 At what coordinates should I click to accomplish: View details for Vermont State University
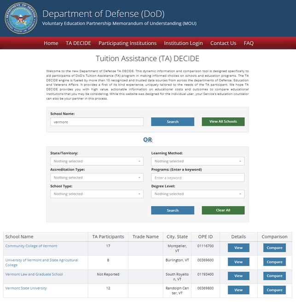(238, 290)
